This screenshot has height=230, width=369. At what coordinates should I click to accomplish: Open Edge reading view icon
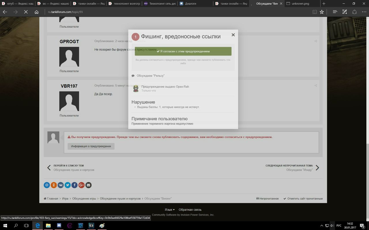tap(315, 12)
